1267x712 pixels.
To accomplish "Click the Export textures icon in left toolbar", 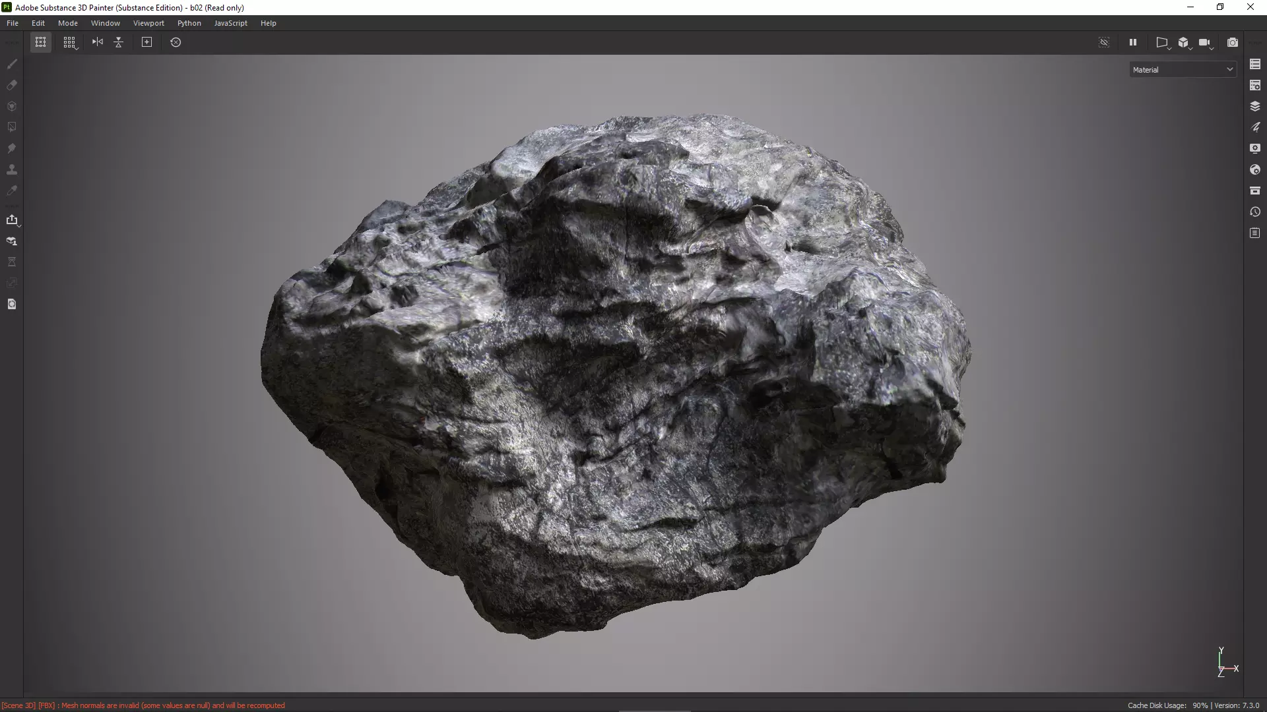I will 12,220.
